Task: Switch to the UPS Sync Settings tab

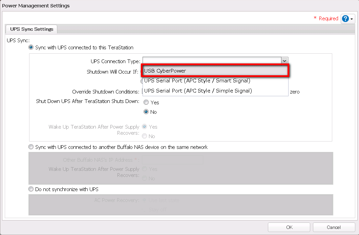Action: tap(32, 29)
